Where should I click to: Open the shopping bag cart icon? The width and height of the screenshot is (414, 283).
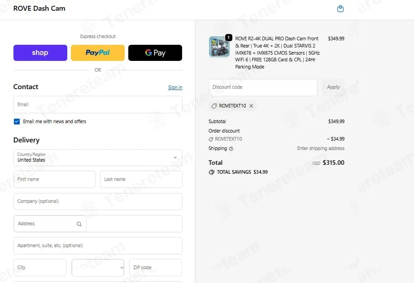pos(340,9)
